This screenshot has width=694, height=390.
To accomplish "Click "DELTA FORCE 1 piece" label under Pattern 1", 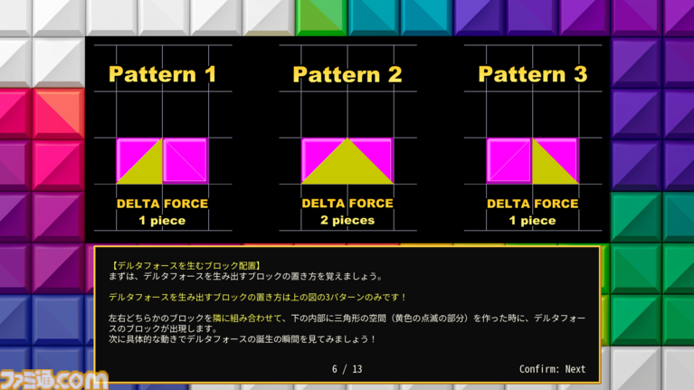I will click(x=162, y=212).
